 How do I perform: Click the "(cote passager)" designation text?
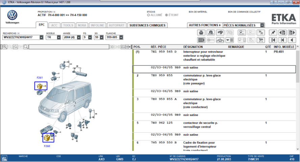pos(194,83)
